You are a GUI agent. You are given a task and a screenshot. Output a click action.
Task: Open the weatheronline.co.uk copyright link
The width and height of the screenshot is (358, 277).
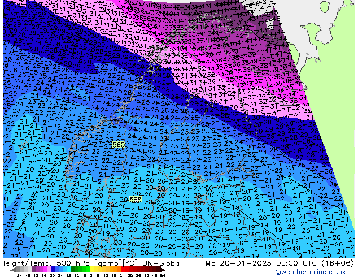point(311,272)
